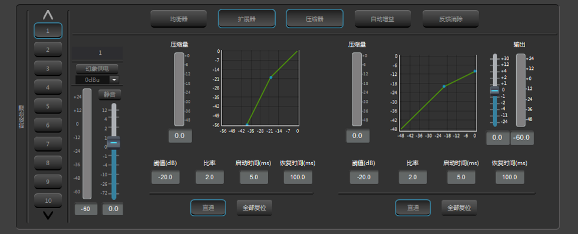Click the compressor curve knee point
Image resolution: width=578 pixels, height=234 pixels.
(444, 86)
